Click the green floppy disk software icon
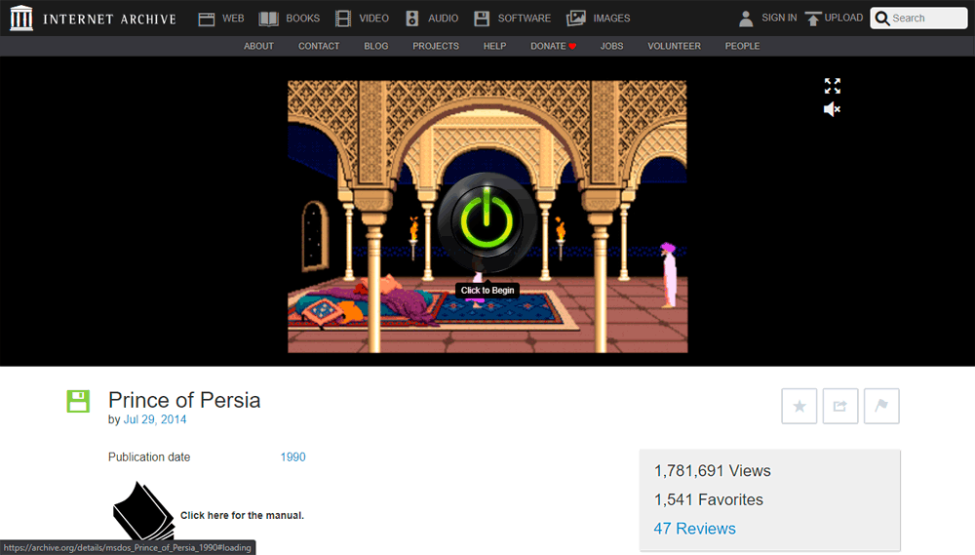Screen dimensions: 975x555 click(78, 401)
